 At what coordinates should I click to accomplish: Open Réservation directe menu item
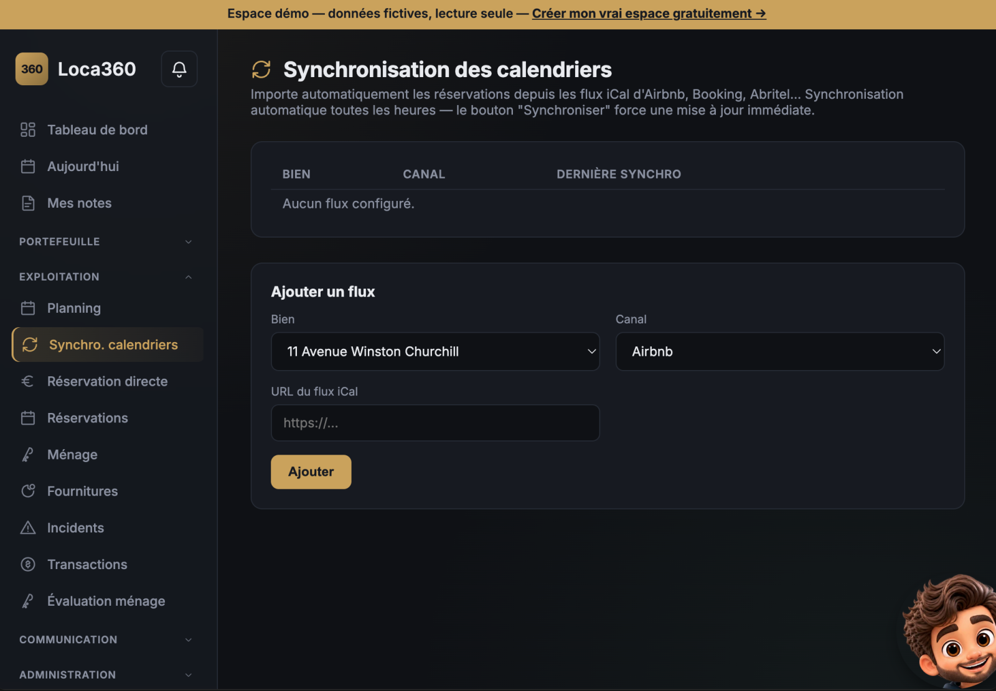click(107, 381)
